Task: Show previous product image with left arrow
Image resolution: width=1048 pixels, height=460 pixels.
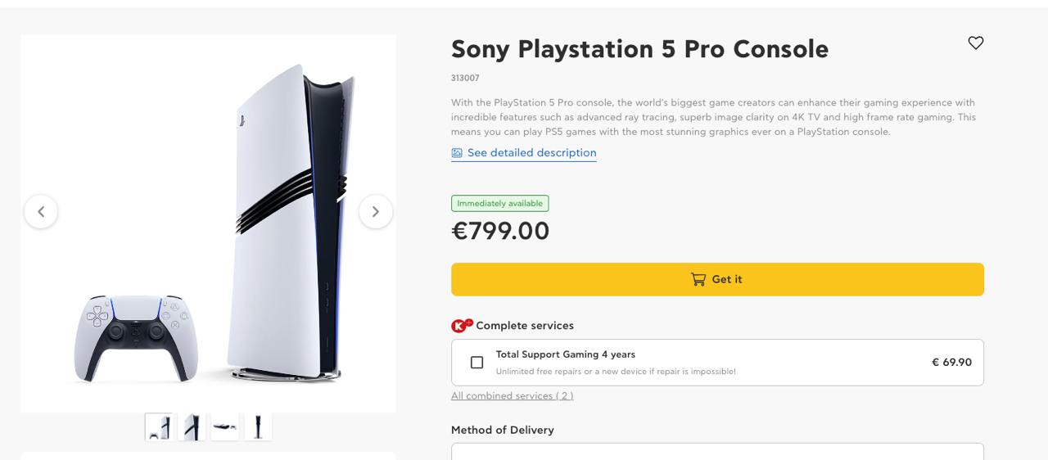Action: point(41,212)
